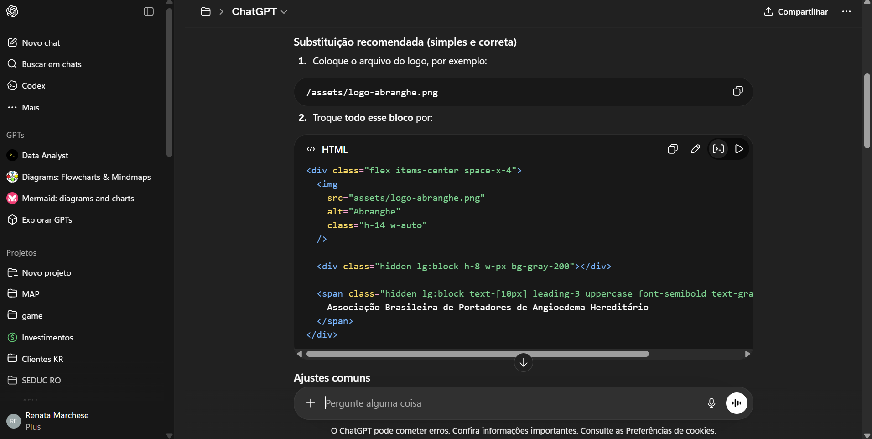Open voice mode

[x=737, y=403]
